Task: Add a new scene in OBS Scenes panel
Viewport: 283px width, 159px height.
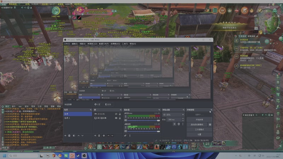Action: click(x=65, y=136)
